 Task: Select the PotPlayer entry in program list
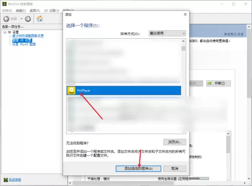click(x=124, y=90)
